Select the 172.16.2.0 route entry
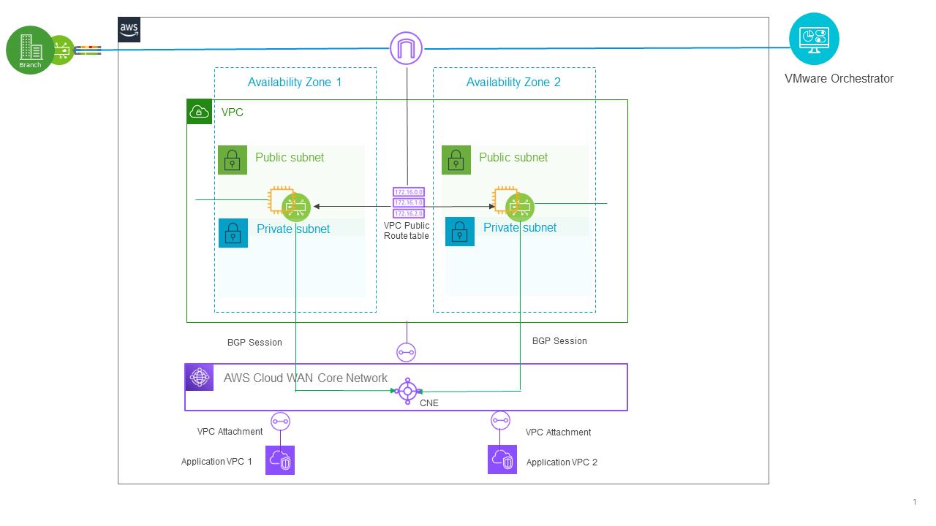 [x=408, y=213]
